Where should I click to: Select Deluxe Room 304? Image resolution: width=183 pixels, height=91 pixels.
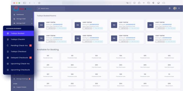point(121,85)
